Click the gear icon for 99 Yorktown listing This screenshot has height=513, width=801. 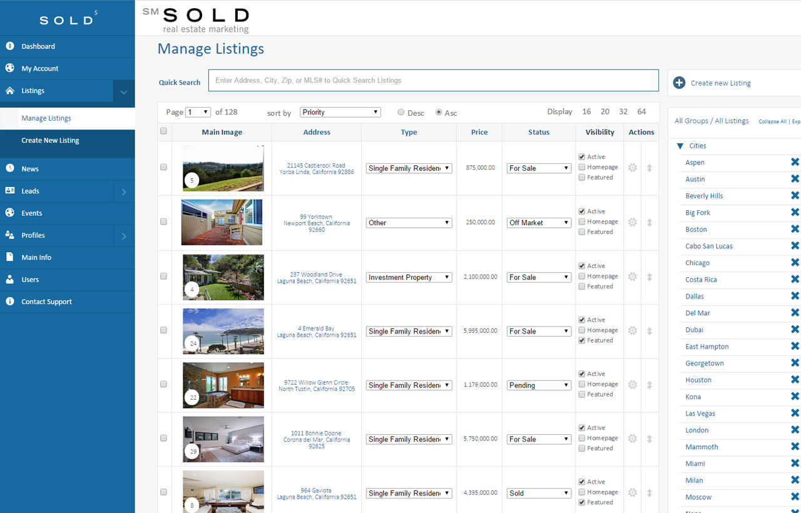(x=632, y=222)
